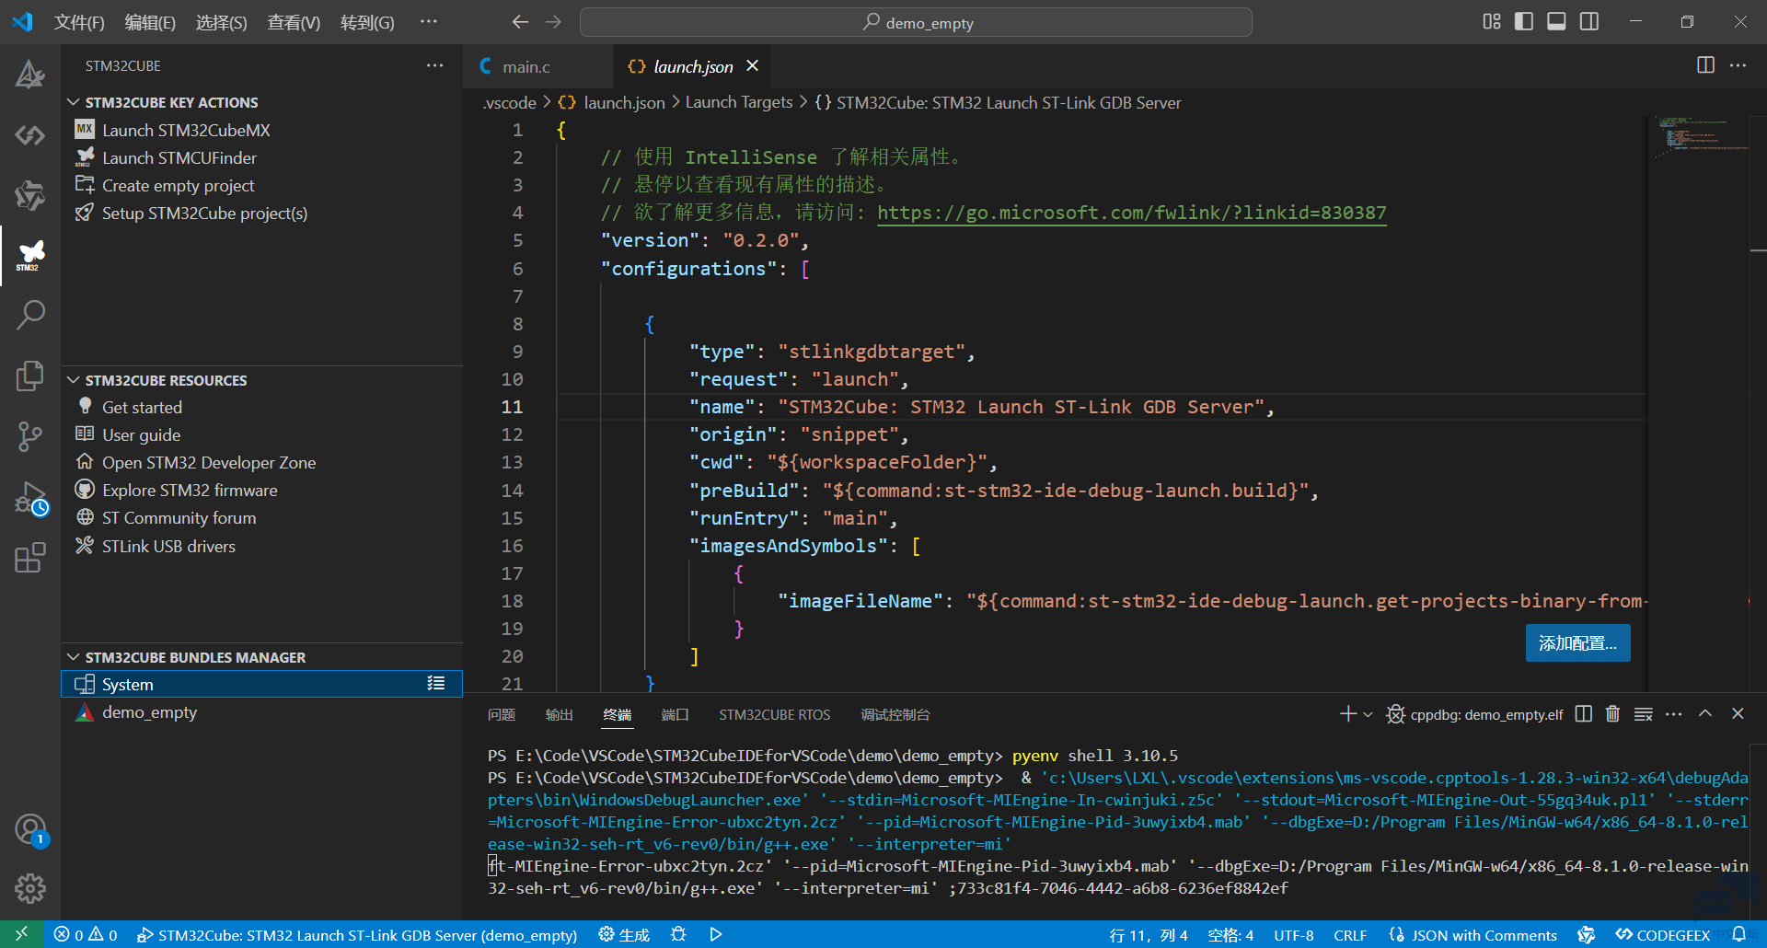This screenshot has height=948, width=1767.
Task: Open the STM32 butterfly view in activity bar
Action: coord(29,255)
